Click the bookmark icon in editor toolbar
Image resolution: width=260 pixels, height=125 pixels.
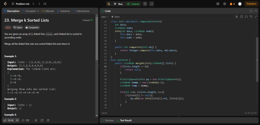241,17
